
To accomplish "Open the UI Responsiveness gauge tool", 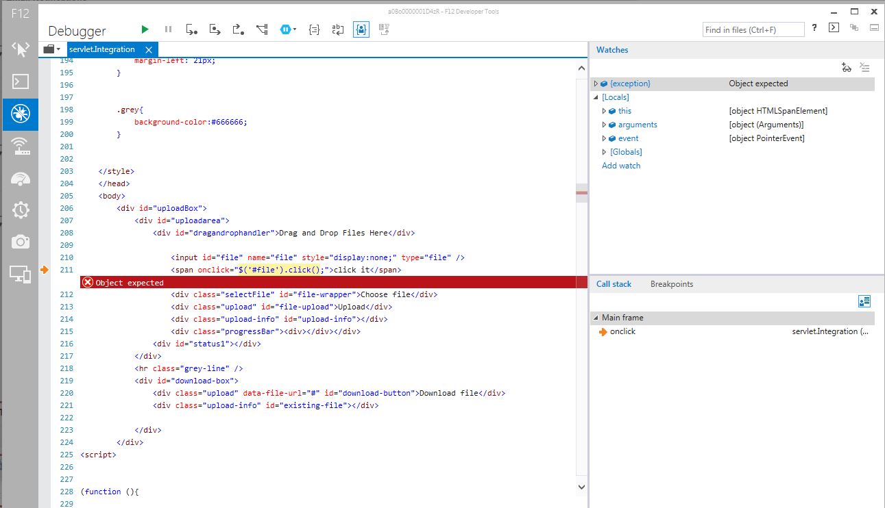I will (x=20, y=178).
